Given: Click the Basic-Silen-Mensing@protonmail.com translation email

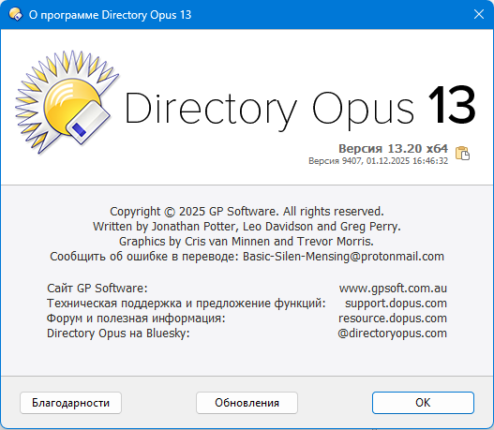Looking at the screenshot, I should (343, 257).
